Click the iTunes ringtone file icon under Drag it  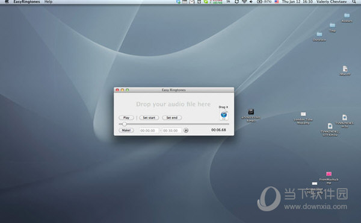tap(224, 115)
